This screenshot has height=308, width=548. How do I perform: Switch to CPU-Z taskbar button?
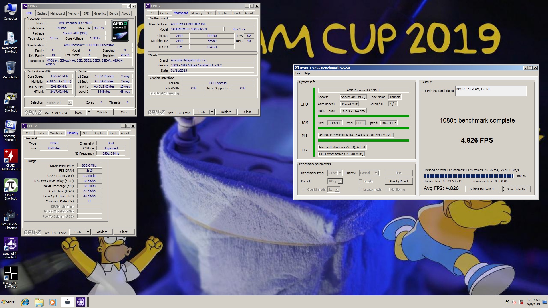click(80, 302)
